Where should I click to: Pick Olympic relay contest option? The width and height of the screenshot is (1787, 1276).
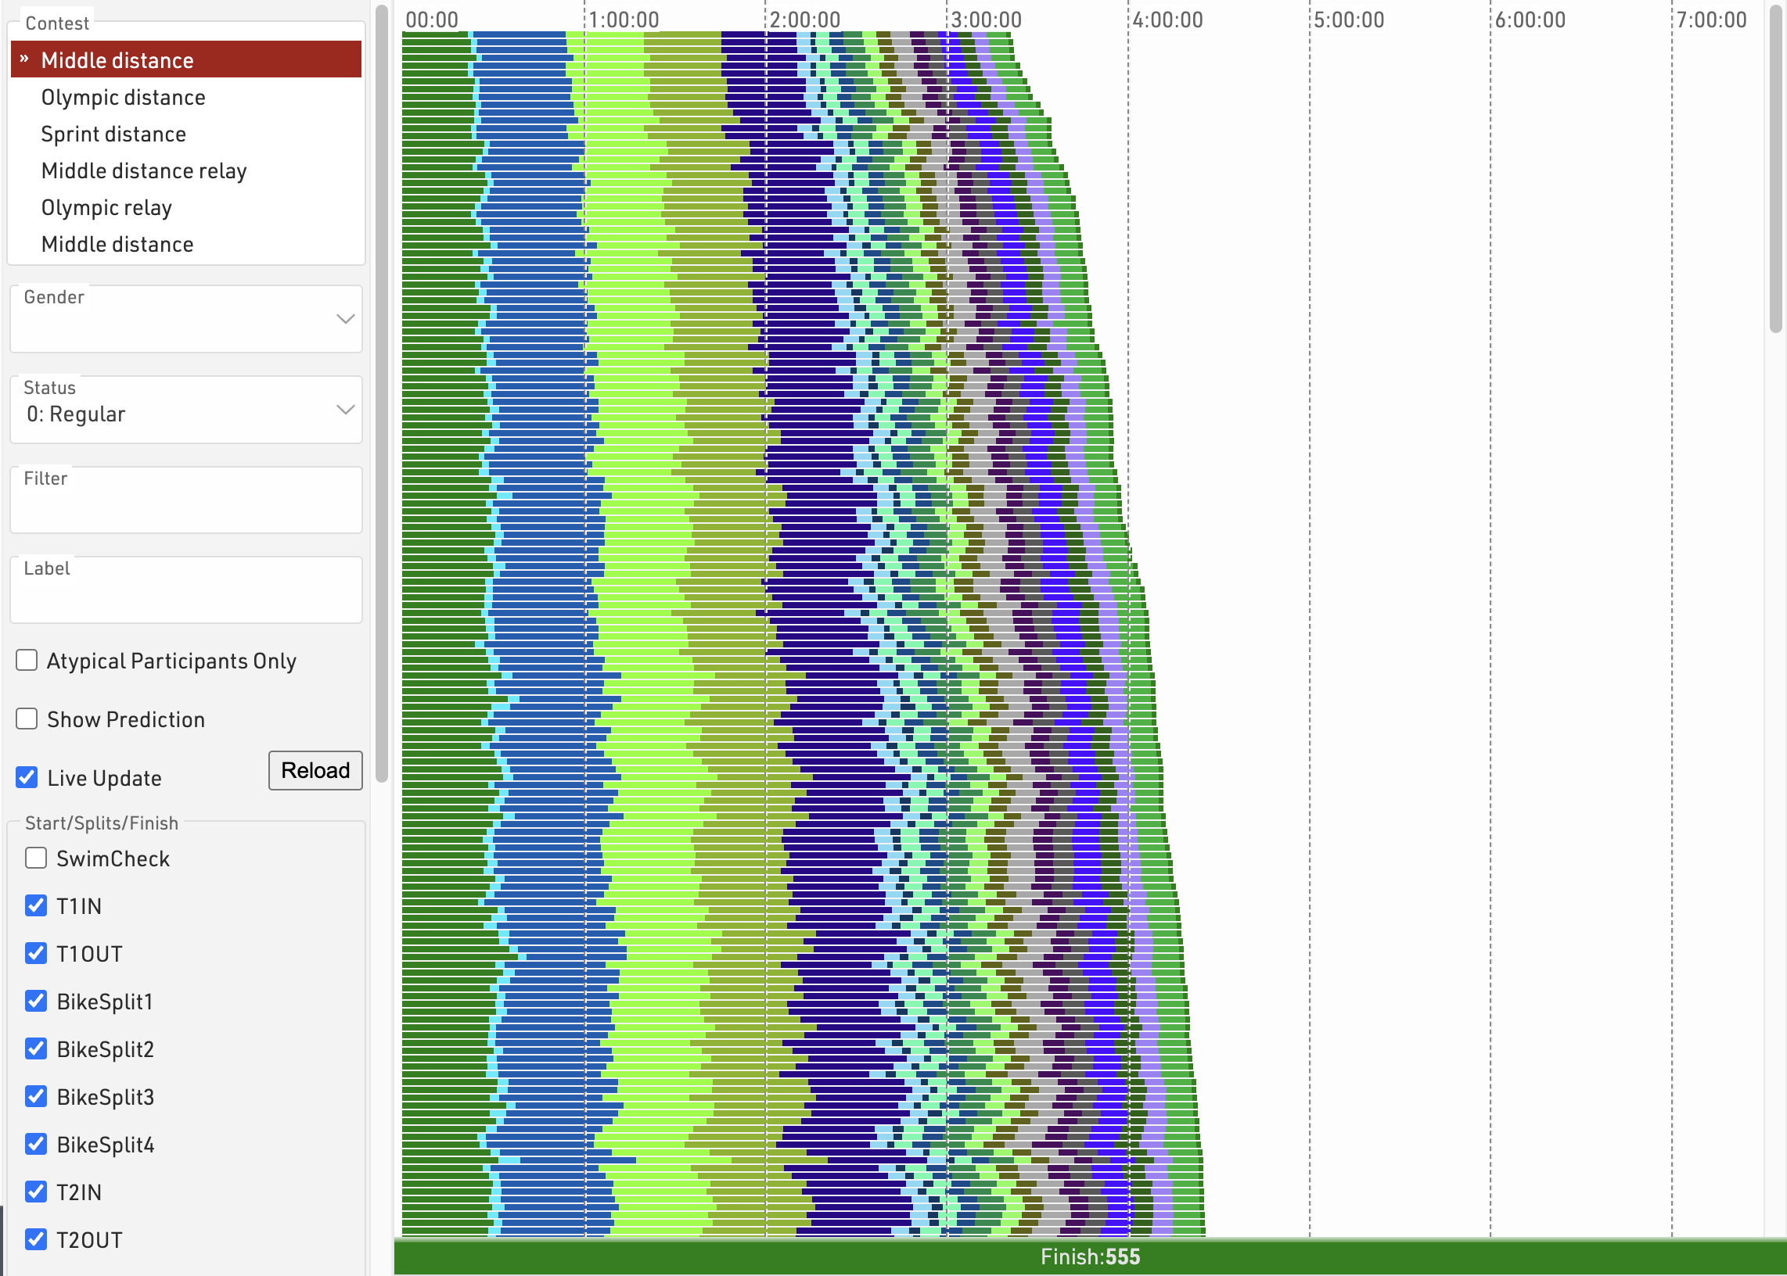click(x=106, y=208)
